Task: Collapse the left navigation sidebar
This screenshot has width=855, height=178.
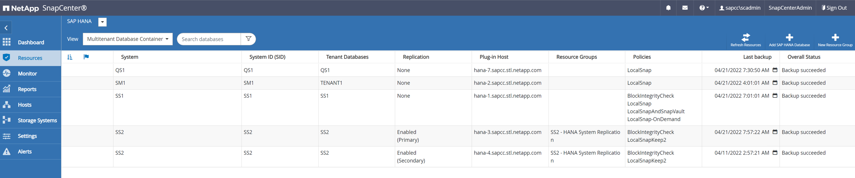Action: 6,28
